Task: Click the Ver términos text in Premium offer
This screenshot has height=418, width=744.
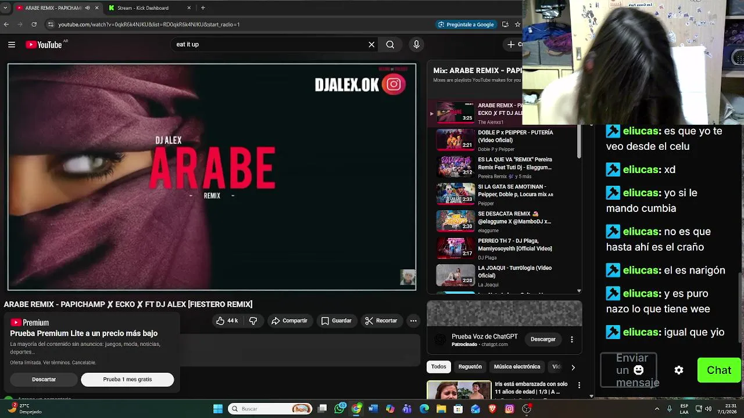Action: [x=56, y=363]
